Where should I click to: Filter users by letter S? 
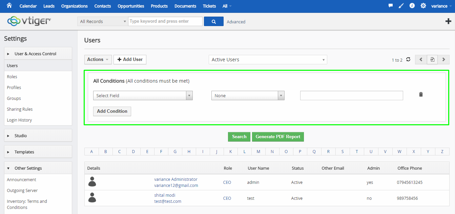tap(343, 152)
